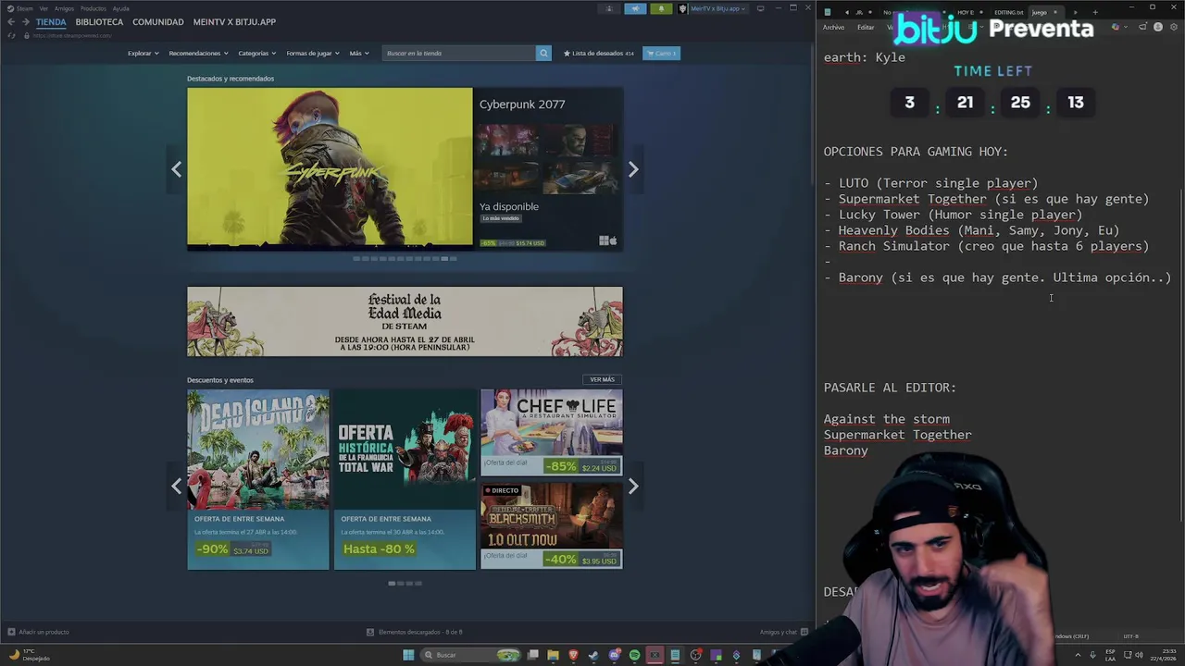Expand the Más store menu
Viewport: 1185px width, 666px height.
pyautogui.click(x=359, y=53)
